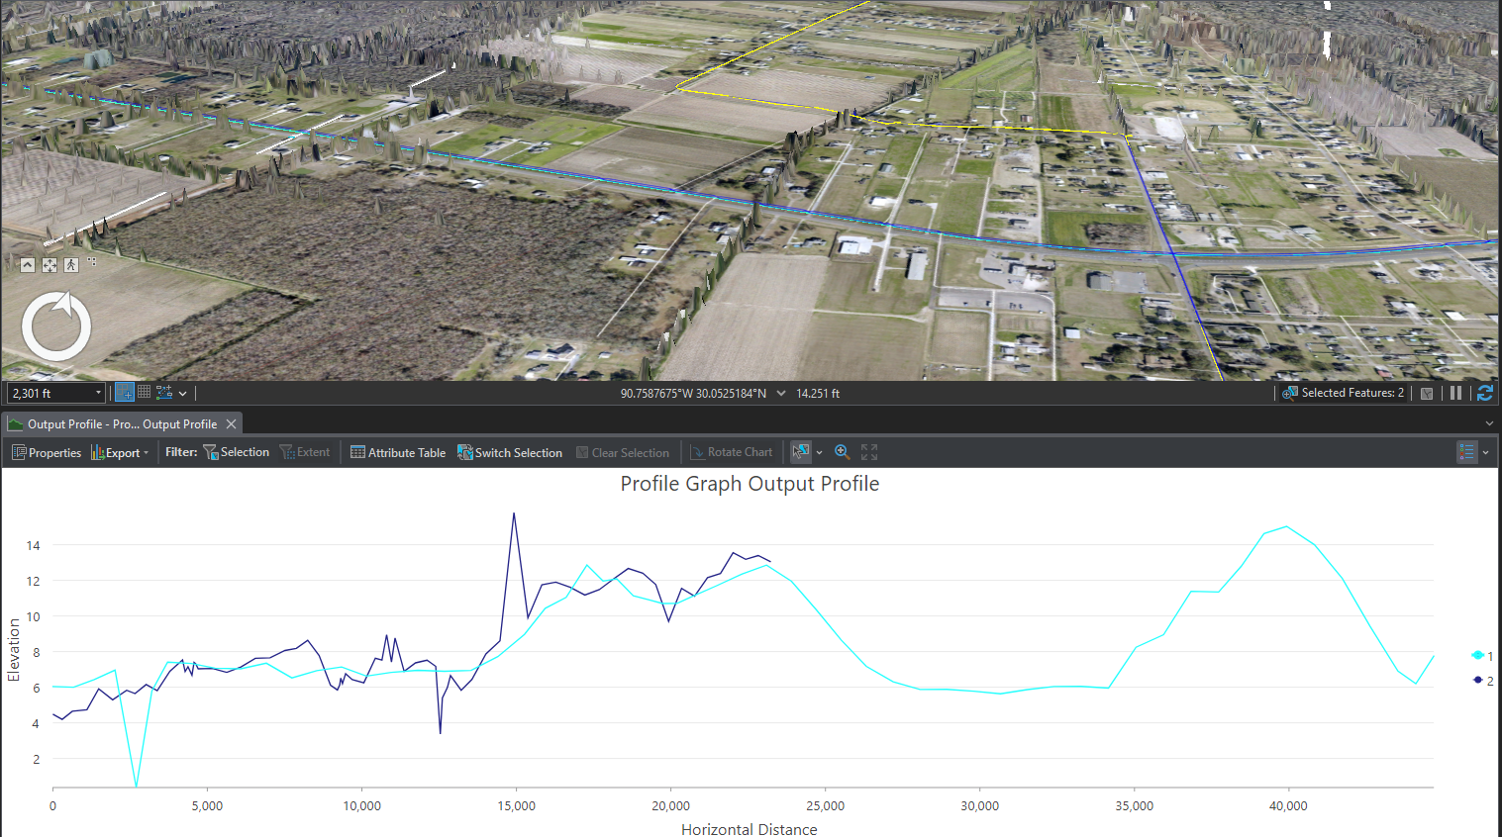
Task: Select the zoom magnifier tool in the chart toolbar
Action: pyautogui.click(x=842, y=452)
